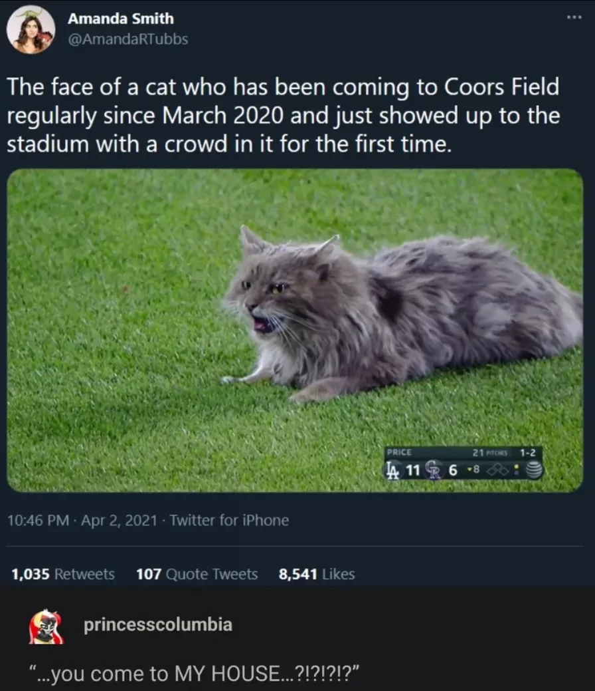Click the tweet text about Coors Field
Image resolution: width=595 pixels, height=691 pixels.
pos(284,115)
